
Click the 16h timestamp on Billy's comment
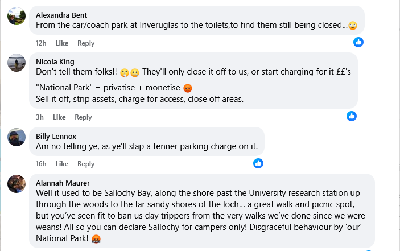41,164
